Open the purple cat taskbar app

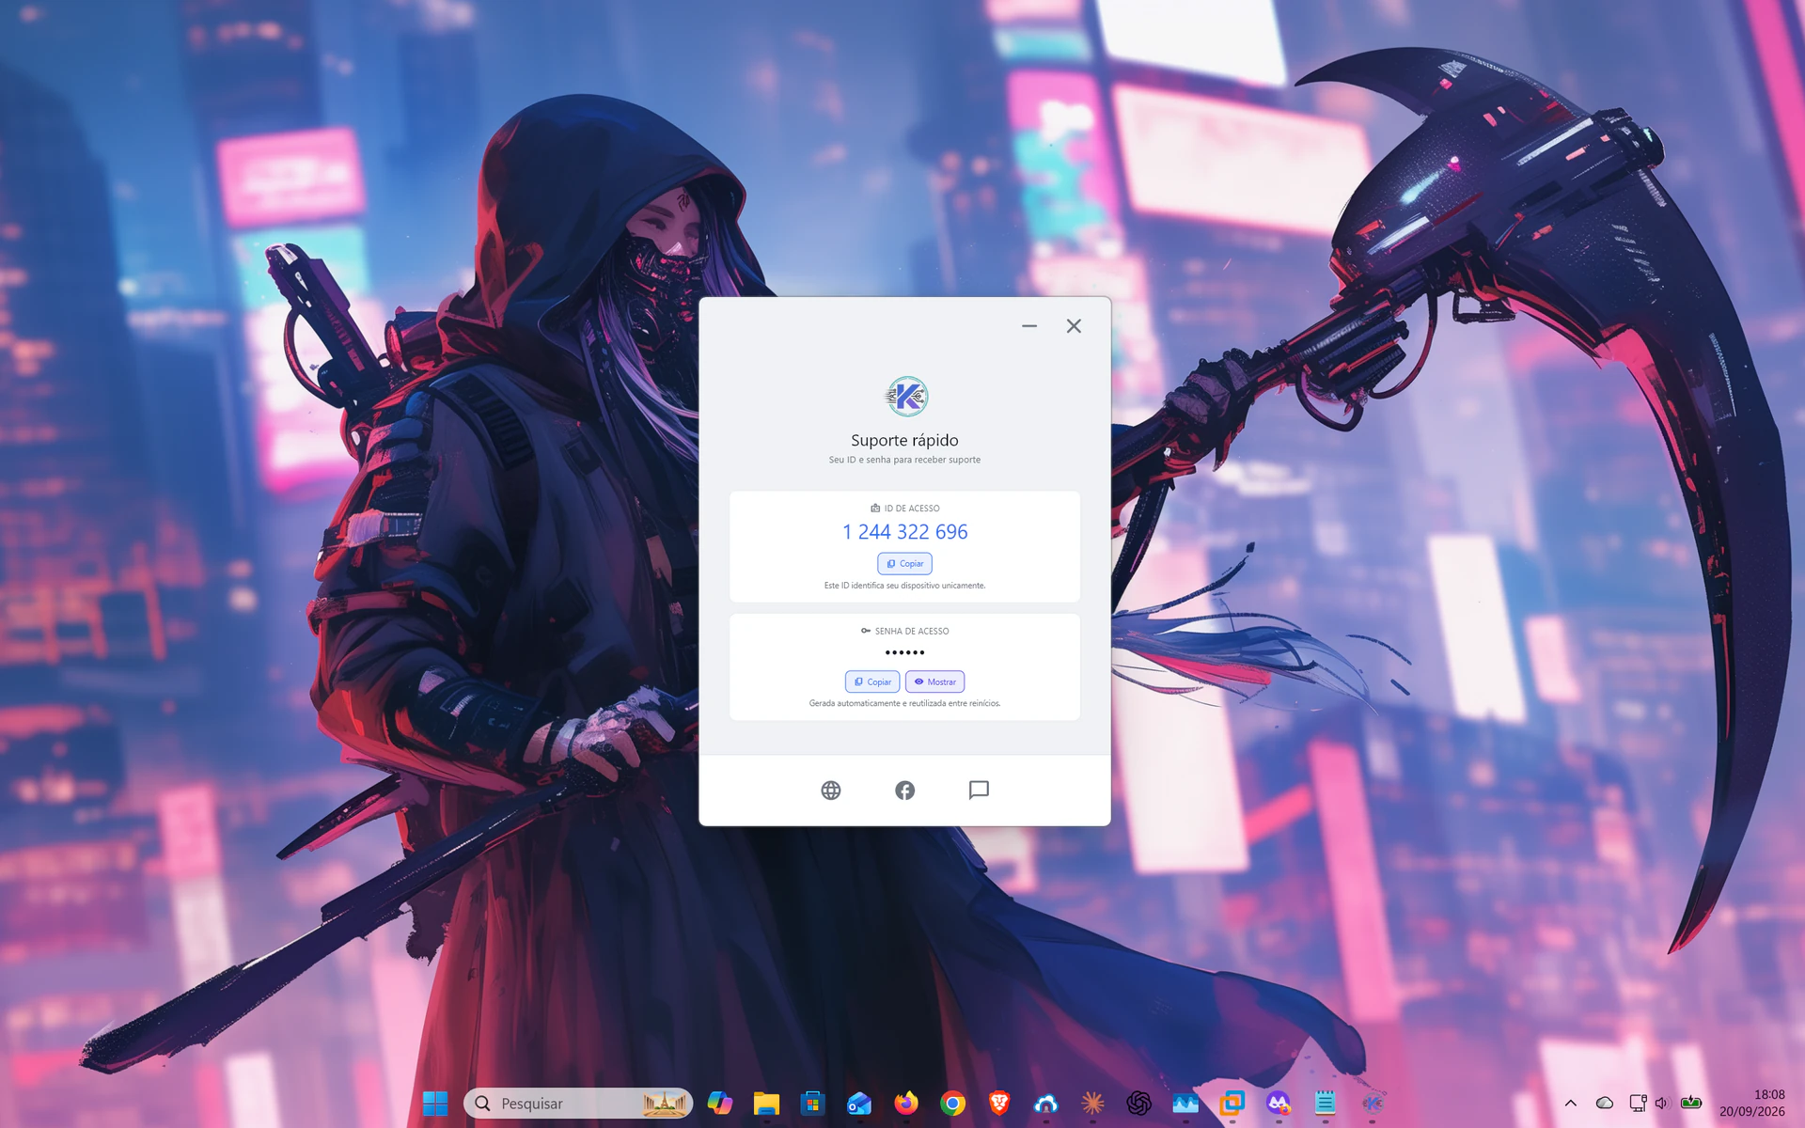[1279, 1103]
